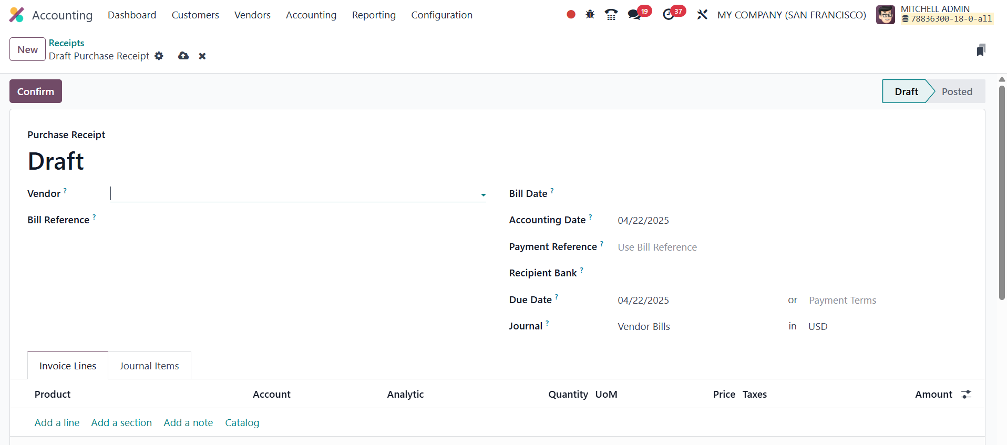1007x445 pixels.
Task: Open the activities clock icon
Action: tap(669, 15)
